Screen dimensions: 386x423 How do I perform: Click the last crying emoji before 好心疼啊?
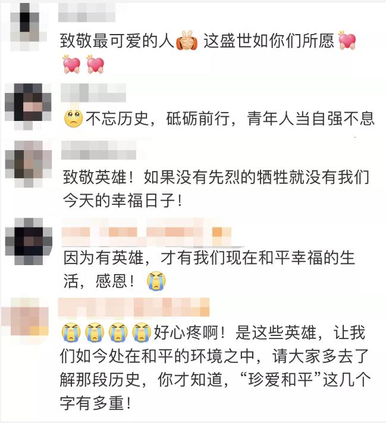(142, 332)
